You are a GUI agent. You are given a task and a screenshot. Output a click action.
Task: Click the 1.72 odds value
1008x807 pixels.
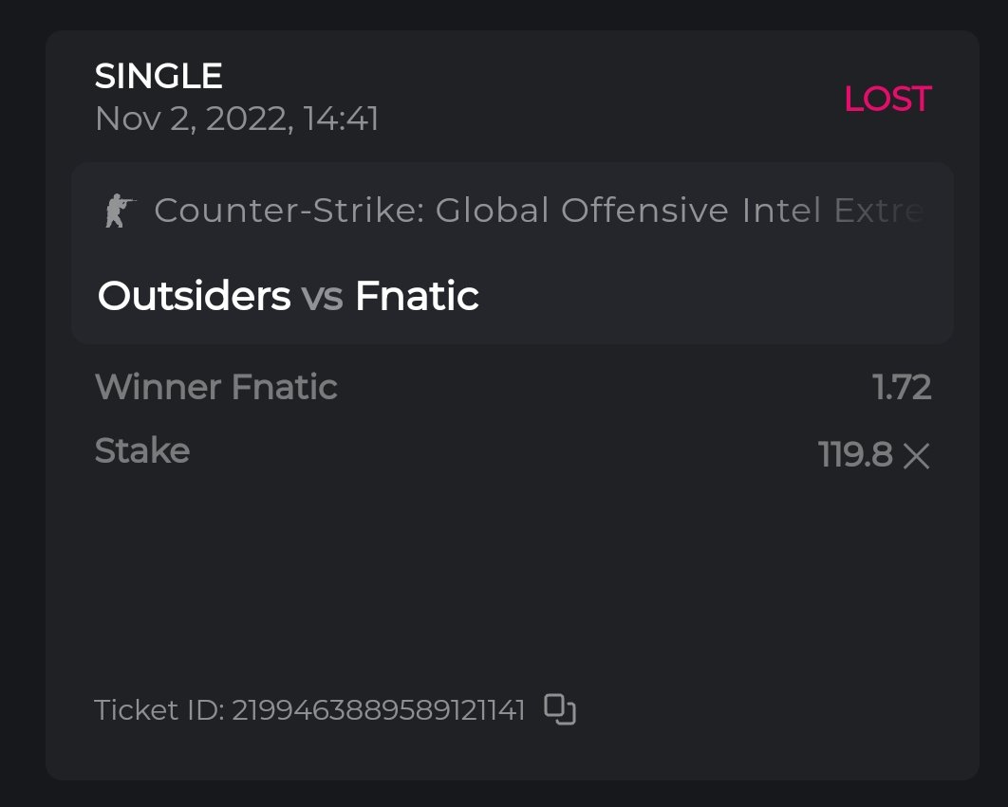point(902,387)
